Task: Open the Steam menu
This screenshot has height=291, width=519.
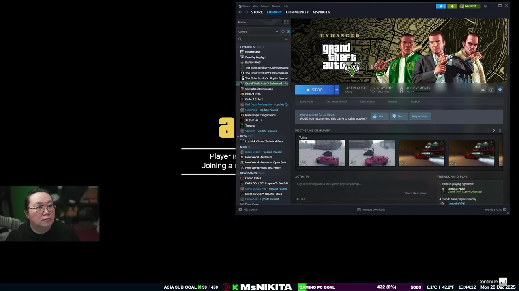Action: coord(246,6)
